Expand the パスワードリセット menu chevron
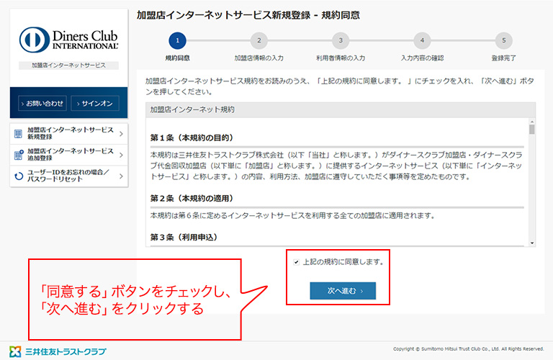 [121, 176]
